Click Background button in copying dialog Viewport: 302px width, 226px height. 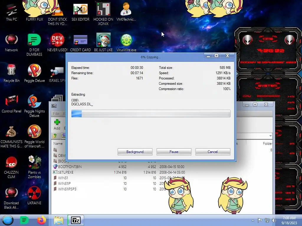click(x=135, y=152)
